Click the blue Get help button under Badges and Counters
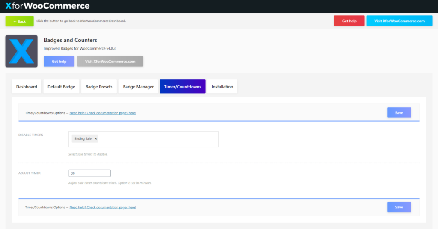The width and height of the screenshot is (438, 229). (x=59, y=62)
